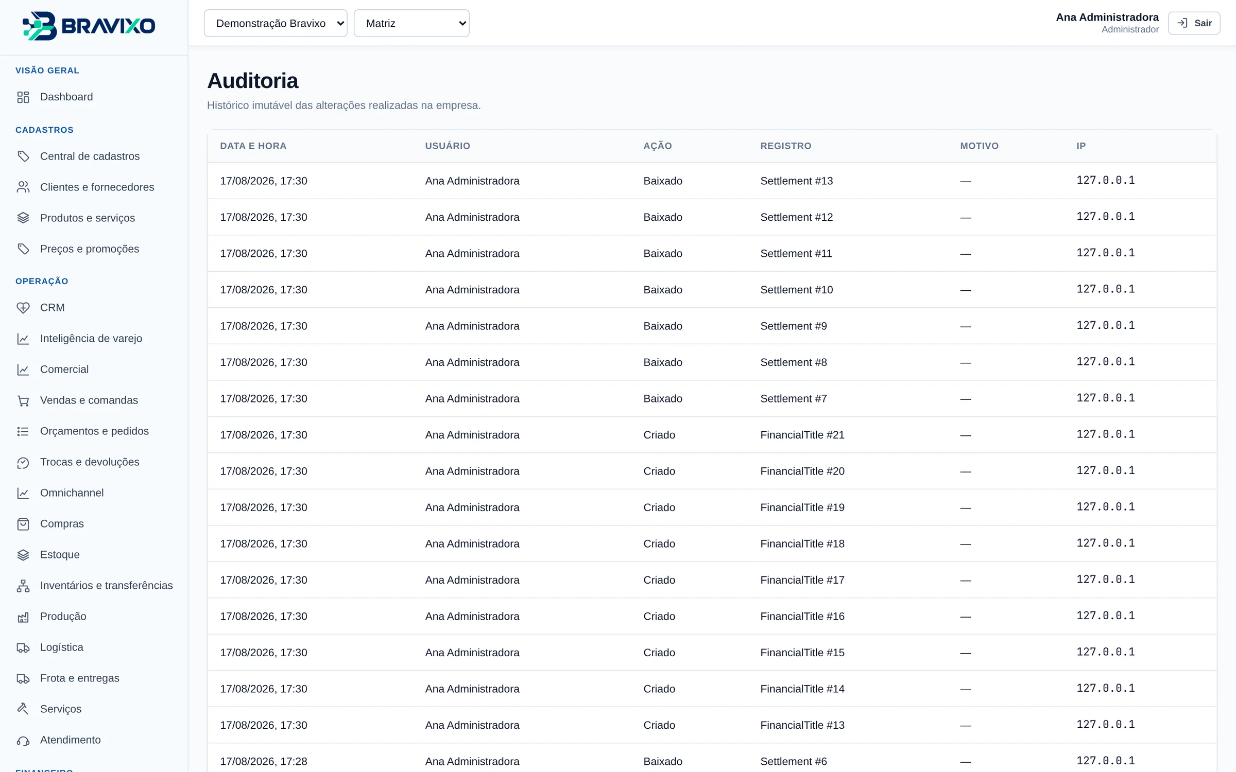Open the Demonstração Bravixo company dropdown
The image size is (1236, 772).
(x=276, y=23)
